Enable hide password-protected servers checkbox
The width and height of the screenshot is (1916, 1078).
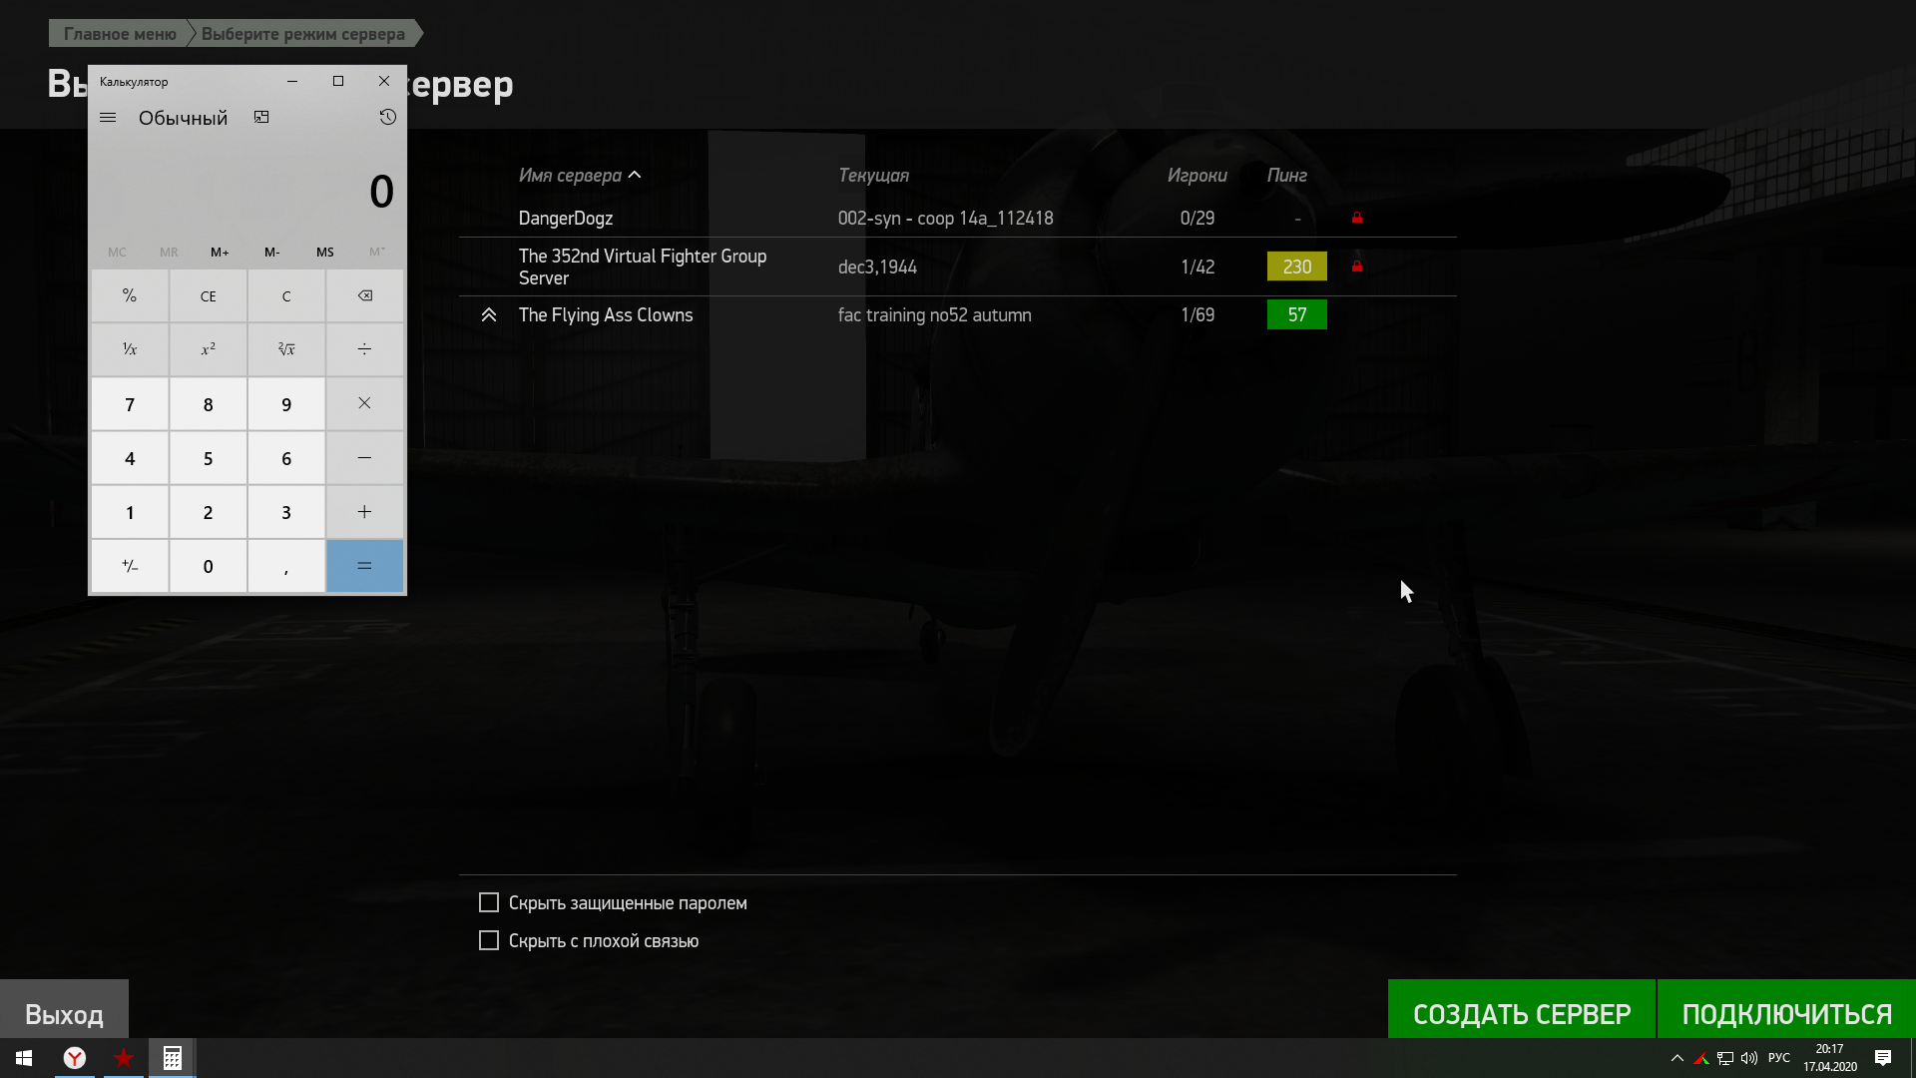(489, 902)
